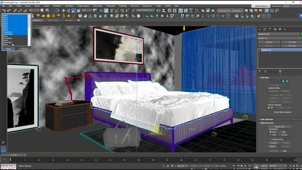Select Vertex sub-object level icon
Viewport: 302px width, 170px height.
click(x=272, y=81)
